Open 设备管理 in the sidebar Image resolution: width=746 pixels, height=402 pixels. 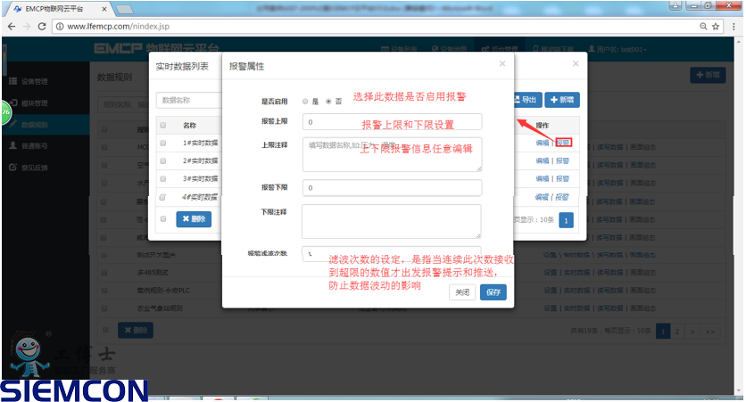tap(34, 82)
